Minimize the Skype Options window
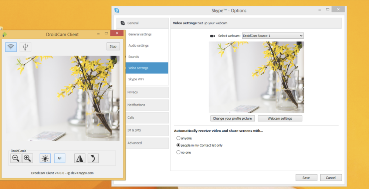This screenshot has width=369, height=189. [319, 10]
